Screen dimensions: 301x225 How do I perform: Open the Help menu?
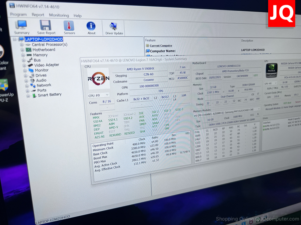click(x=78, y=16)
